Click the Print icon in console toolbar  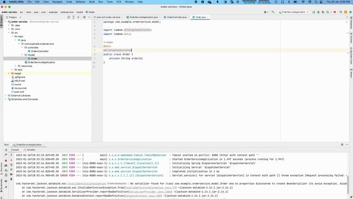pyautogui.click(x=11, y=174)
